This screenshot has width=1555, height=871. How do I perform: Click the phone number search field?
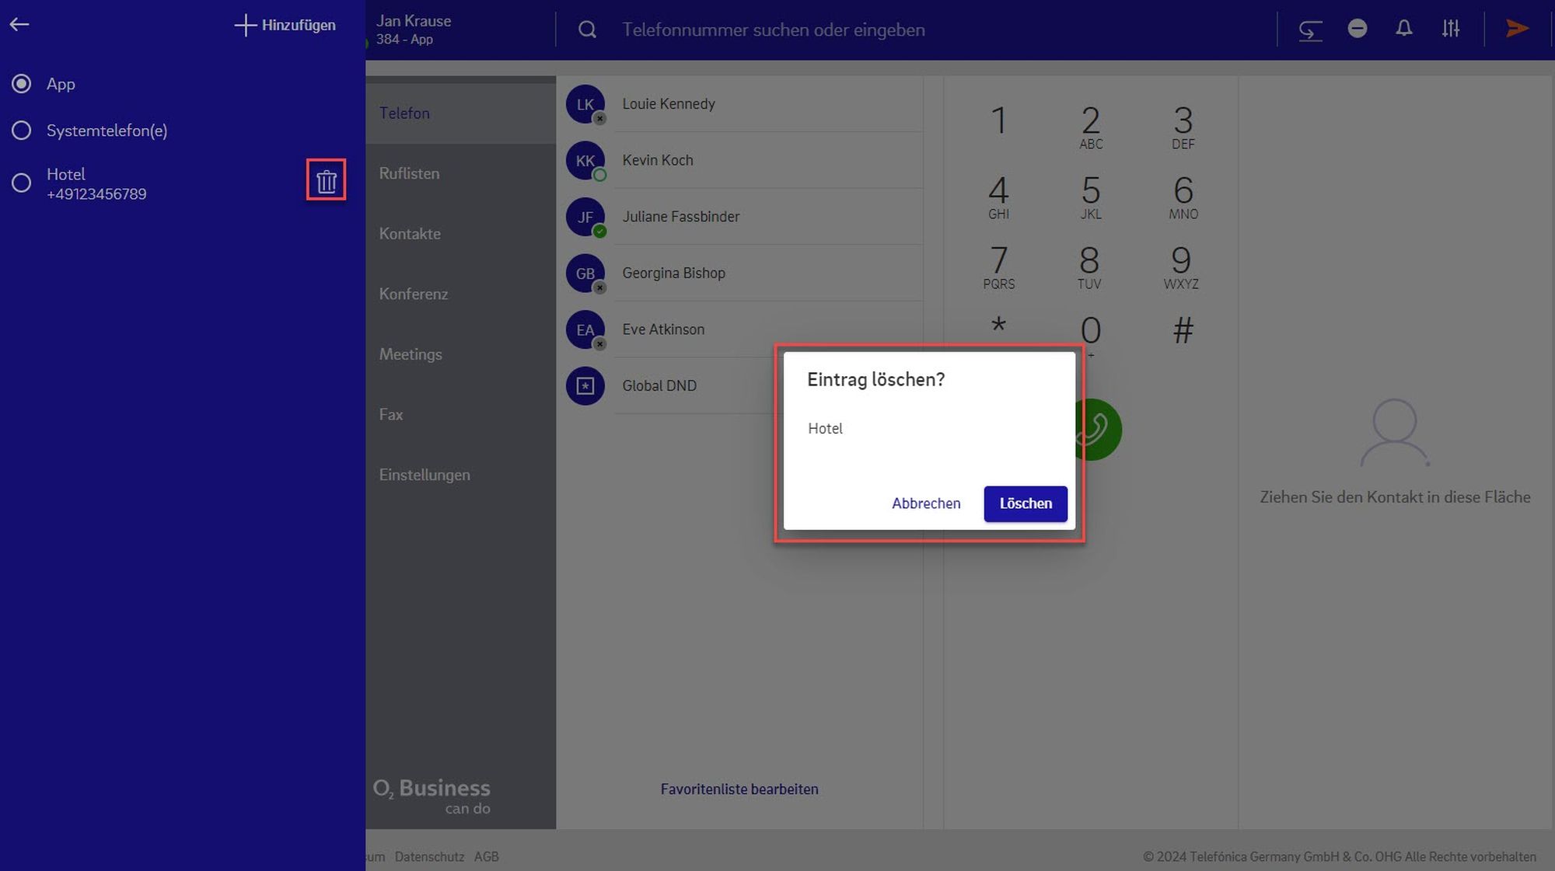941,30
